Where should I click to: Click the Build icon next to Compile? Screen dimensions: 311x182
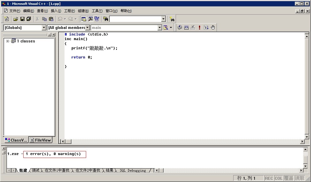(x=186, y=28)
